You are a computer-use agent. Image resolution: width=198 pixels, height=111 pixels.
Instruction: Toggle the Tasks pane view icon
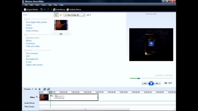pos(56,15)
